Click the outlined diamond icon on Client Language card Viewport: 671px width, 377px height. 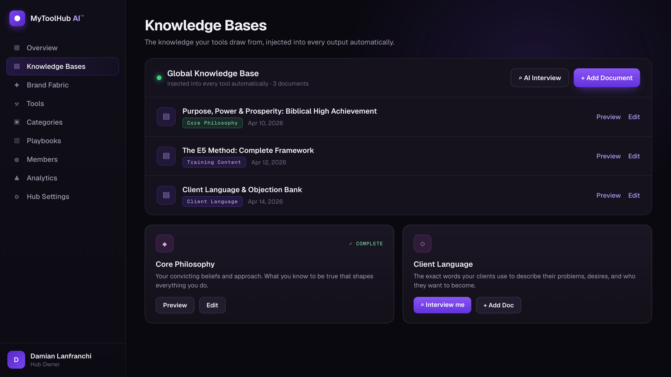423,243
